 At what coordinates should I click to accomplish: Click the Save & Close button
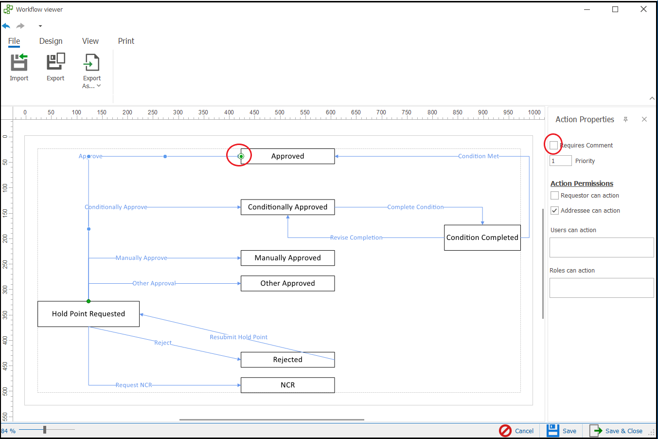coord(617,431)
